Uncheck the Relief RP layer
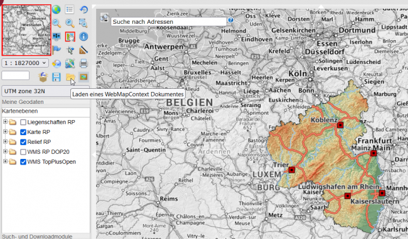Viewport: 408px width, 239px height. click(x=23, y=142)
